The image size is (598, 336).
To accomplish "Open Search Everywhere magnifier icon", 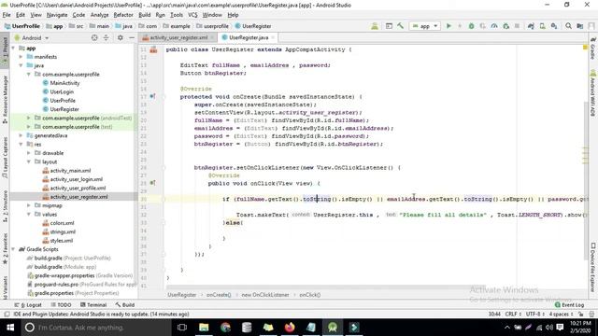I will click(568, 26).
